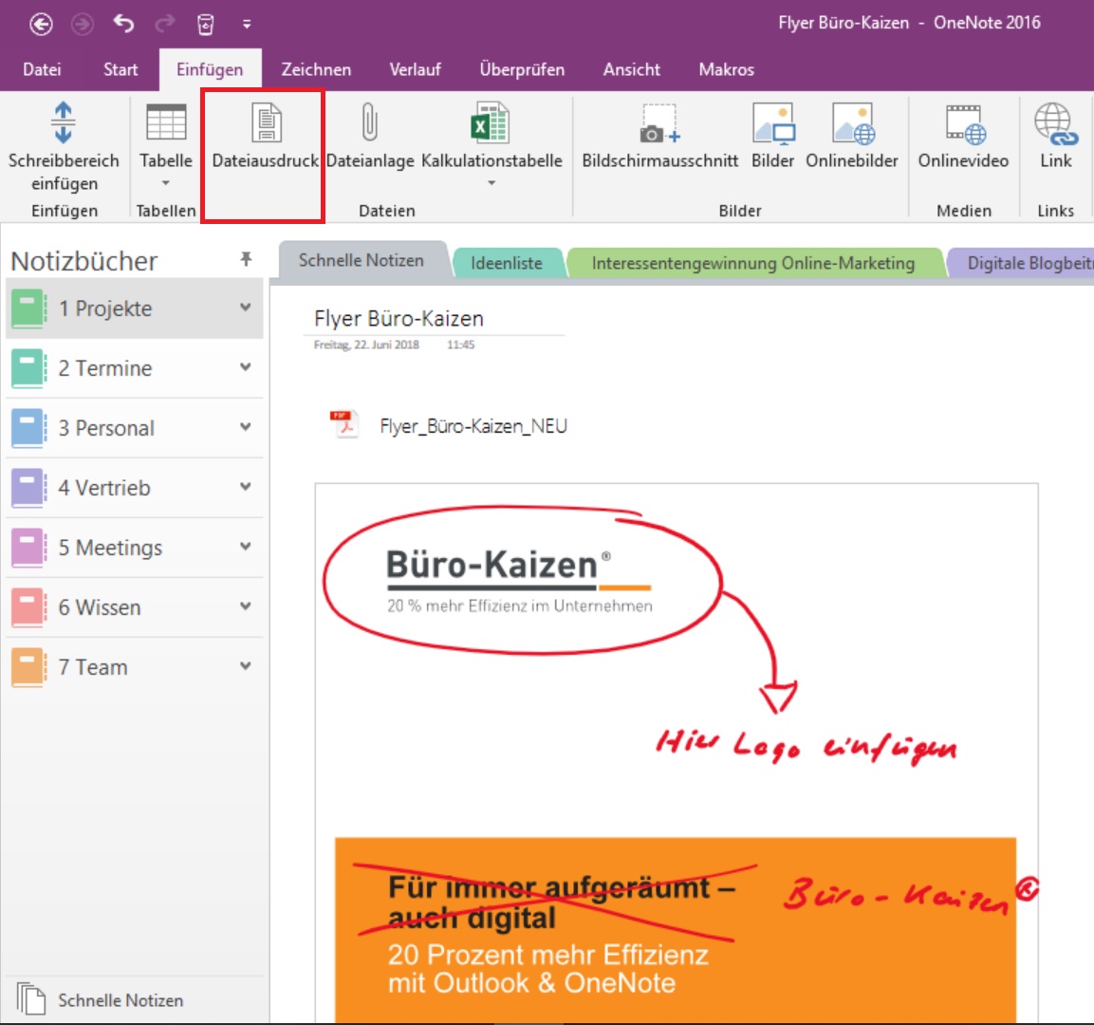
Task: Click the back arrow in title bar
Action: [x=41, y=24]
